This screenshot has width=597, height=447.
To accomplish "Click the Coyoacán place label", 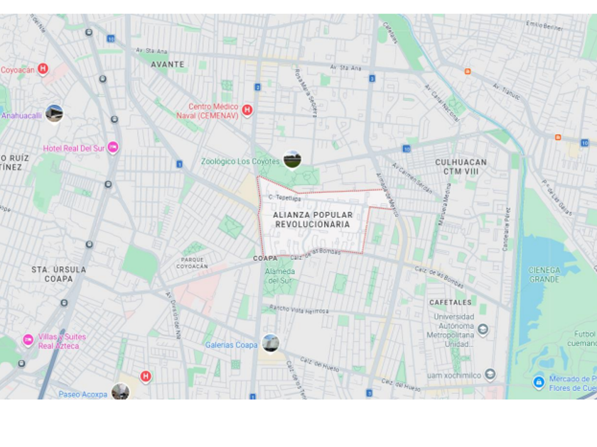I will (18, 70).
